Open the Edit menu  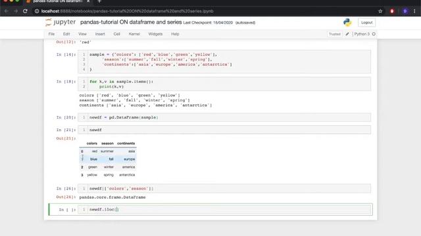(x=66, y=34)
